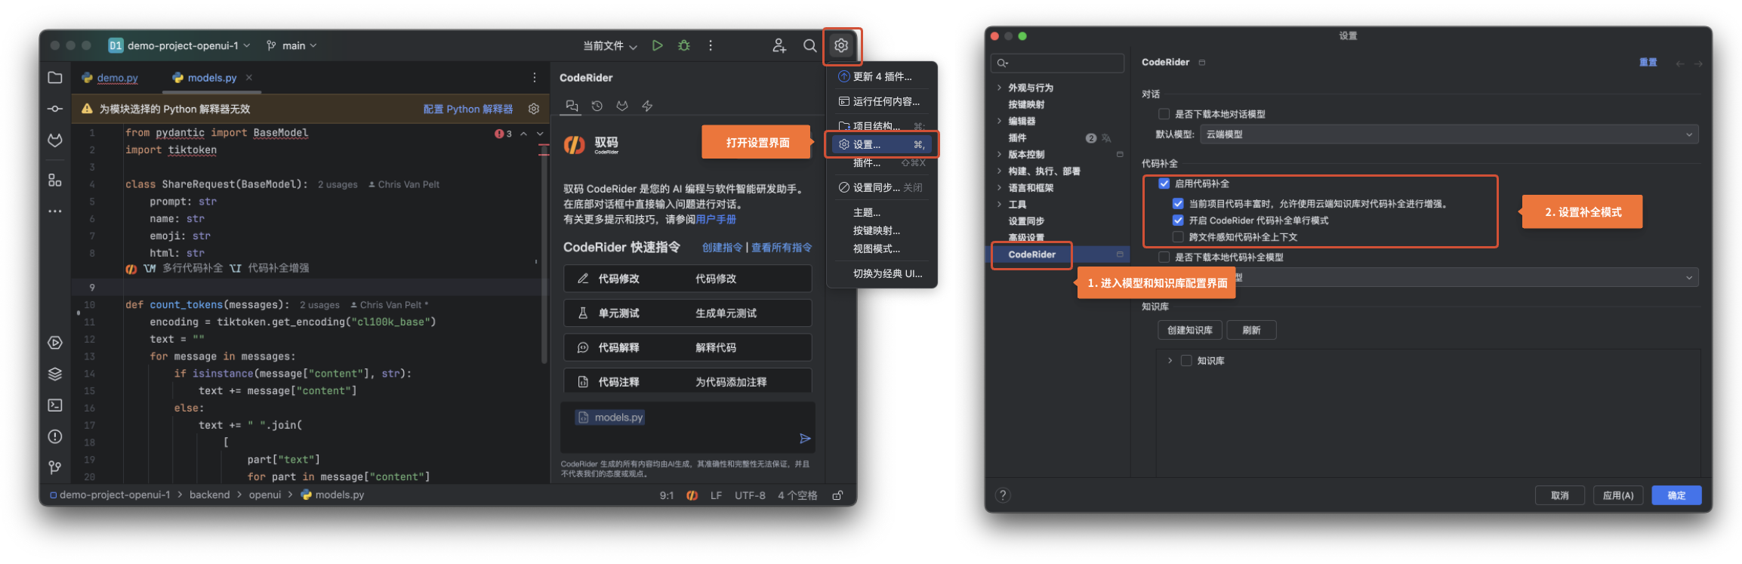
Task: Open the Python Packages layers icon
Action: [x=55, y=374]
